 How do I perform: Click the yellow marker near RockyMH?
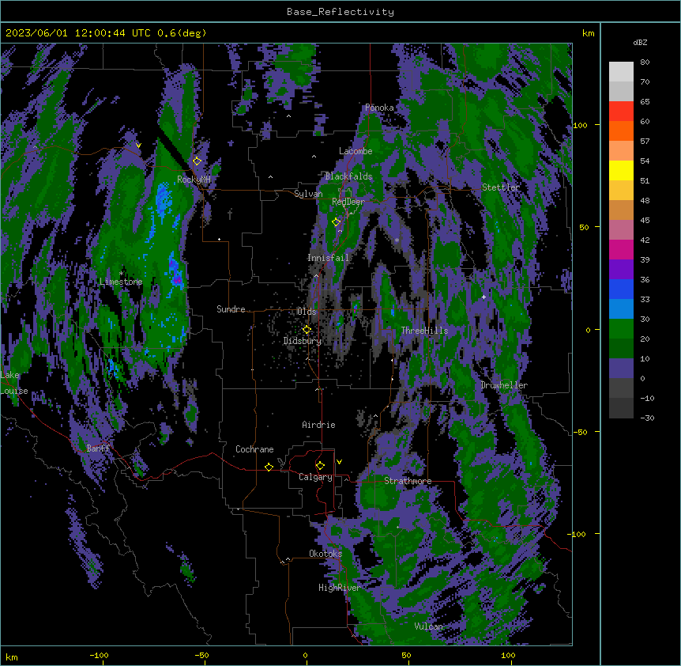pos(197,161)
